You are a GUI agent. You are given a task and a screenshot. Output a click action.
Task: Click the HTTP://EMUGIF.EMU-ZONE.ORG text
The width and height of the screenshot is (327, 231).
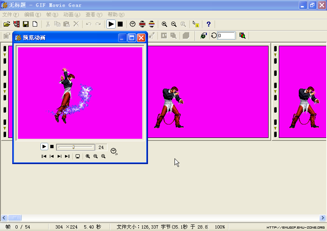[296, 227]
